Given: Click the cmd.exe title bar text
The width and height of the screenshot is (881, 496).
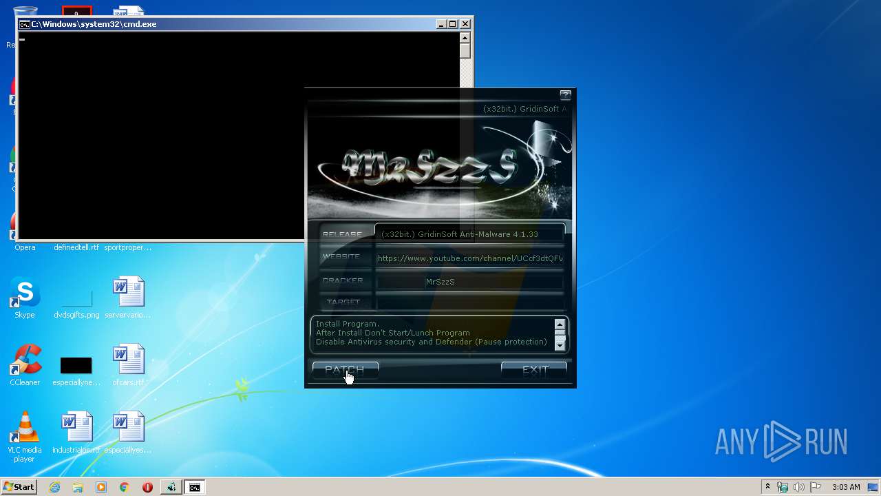Looking at the screenshot, I should tap(94, 24).
